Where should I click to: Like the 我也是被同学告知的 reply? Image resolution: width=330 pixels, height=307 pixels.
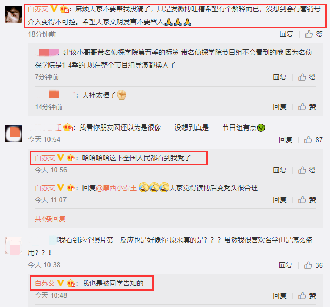point(307,296)
